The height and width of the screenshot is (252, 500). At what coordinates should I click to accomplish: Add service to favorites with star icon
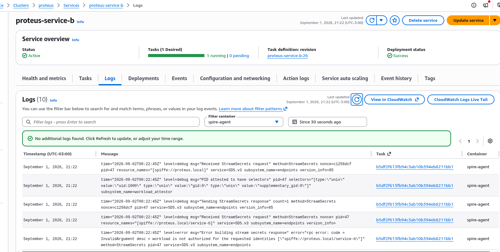pos(395,20)
